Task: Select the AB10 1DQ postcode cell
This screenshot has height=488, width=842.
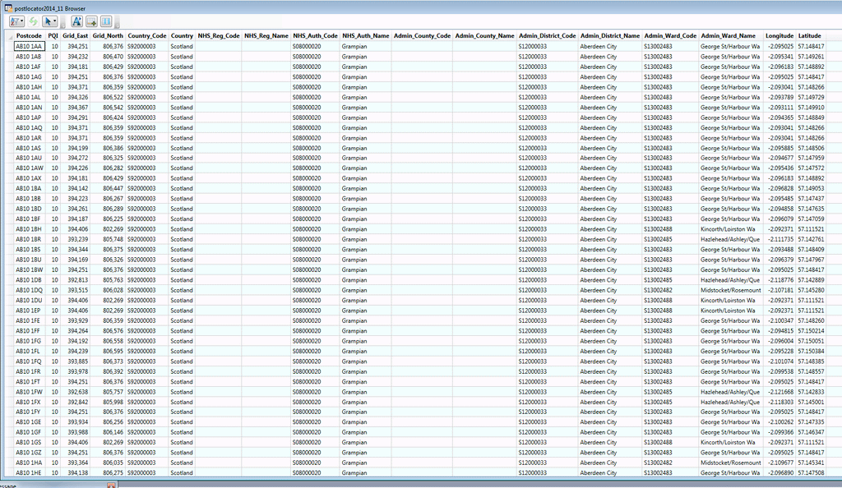Action: coord(29,290)
